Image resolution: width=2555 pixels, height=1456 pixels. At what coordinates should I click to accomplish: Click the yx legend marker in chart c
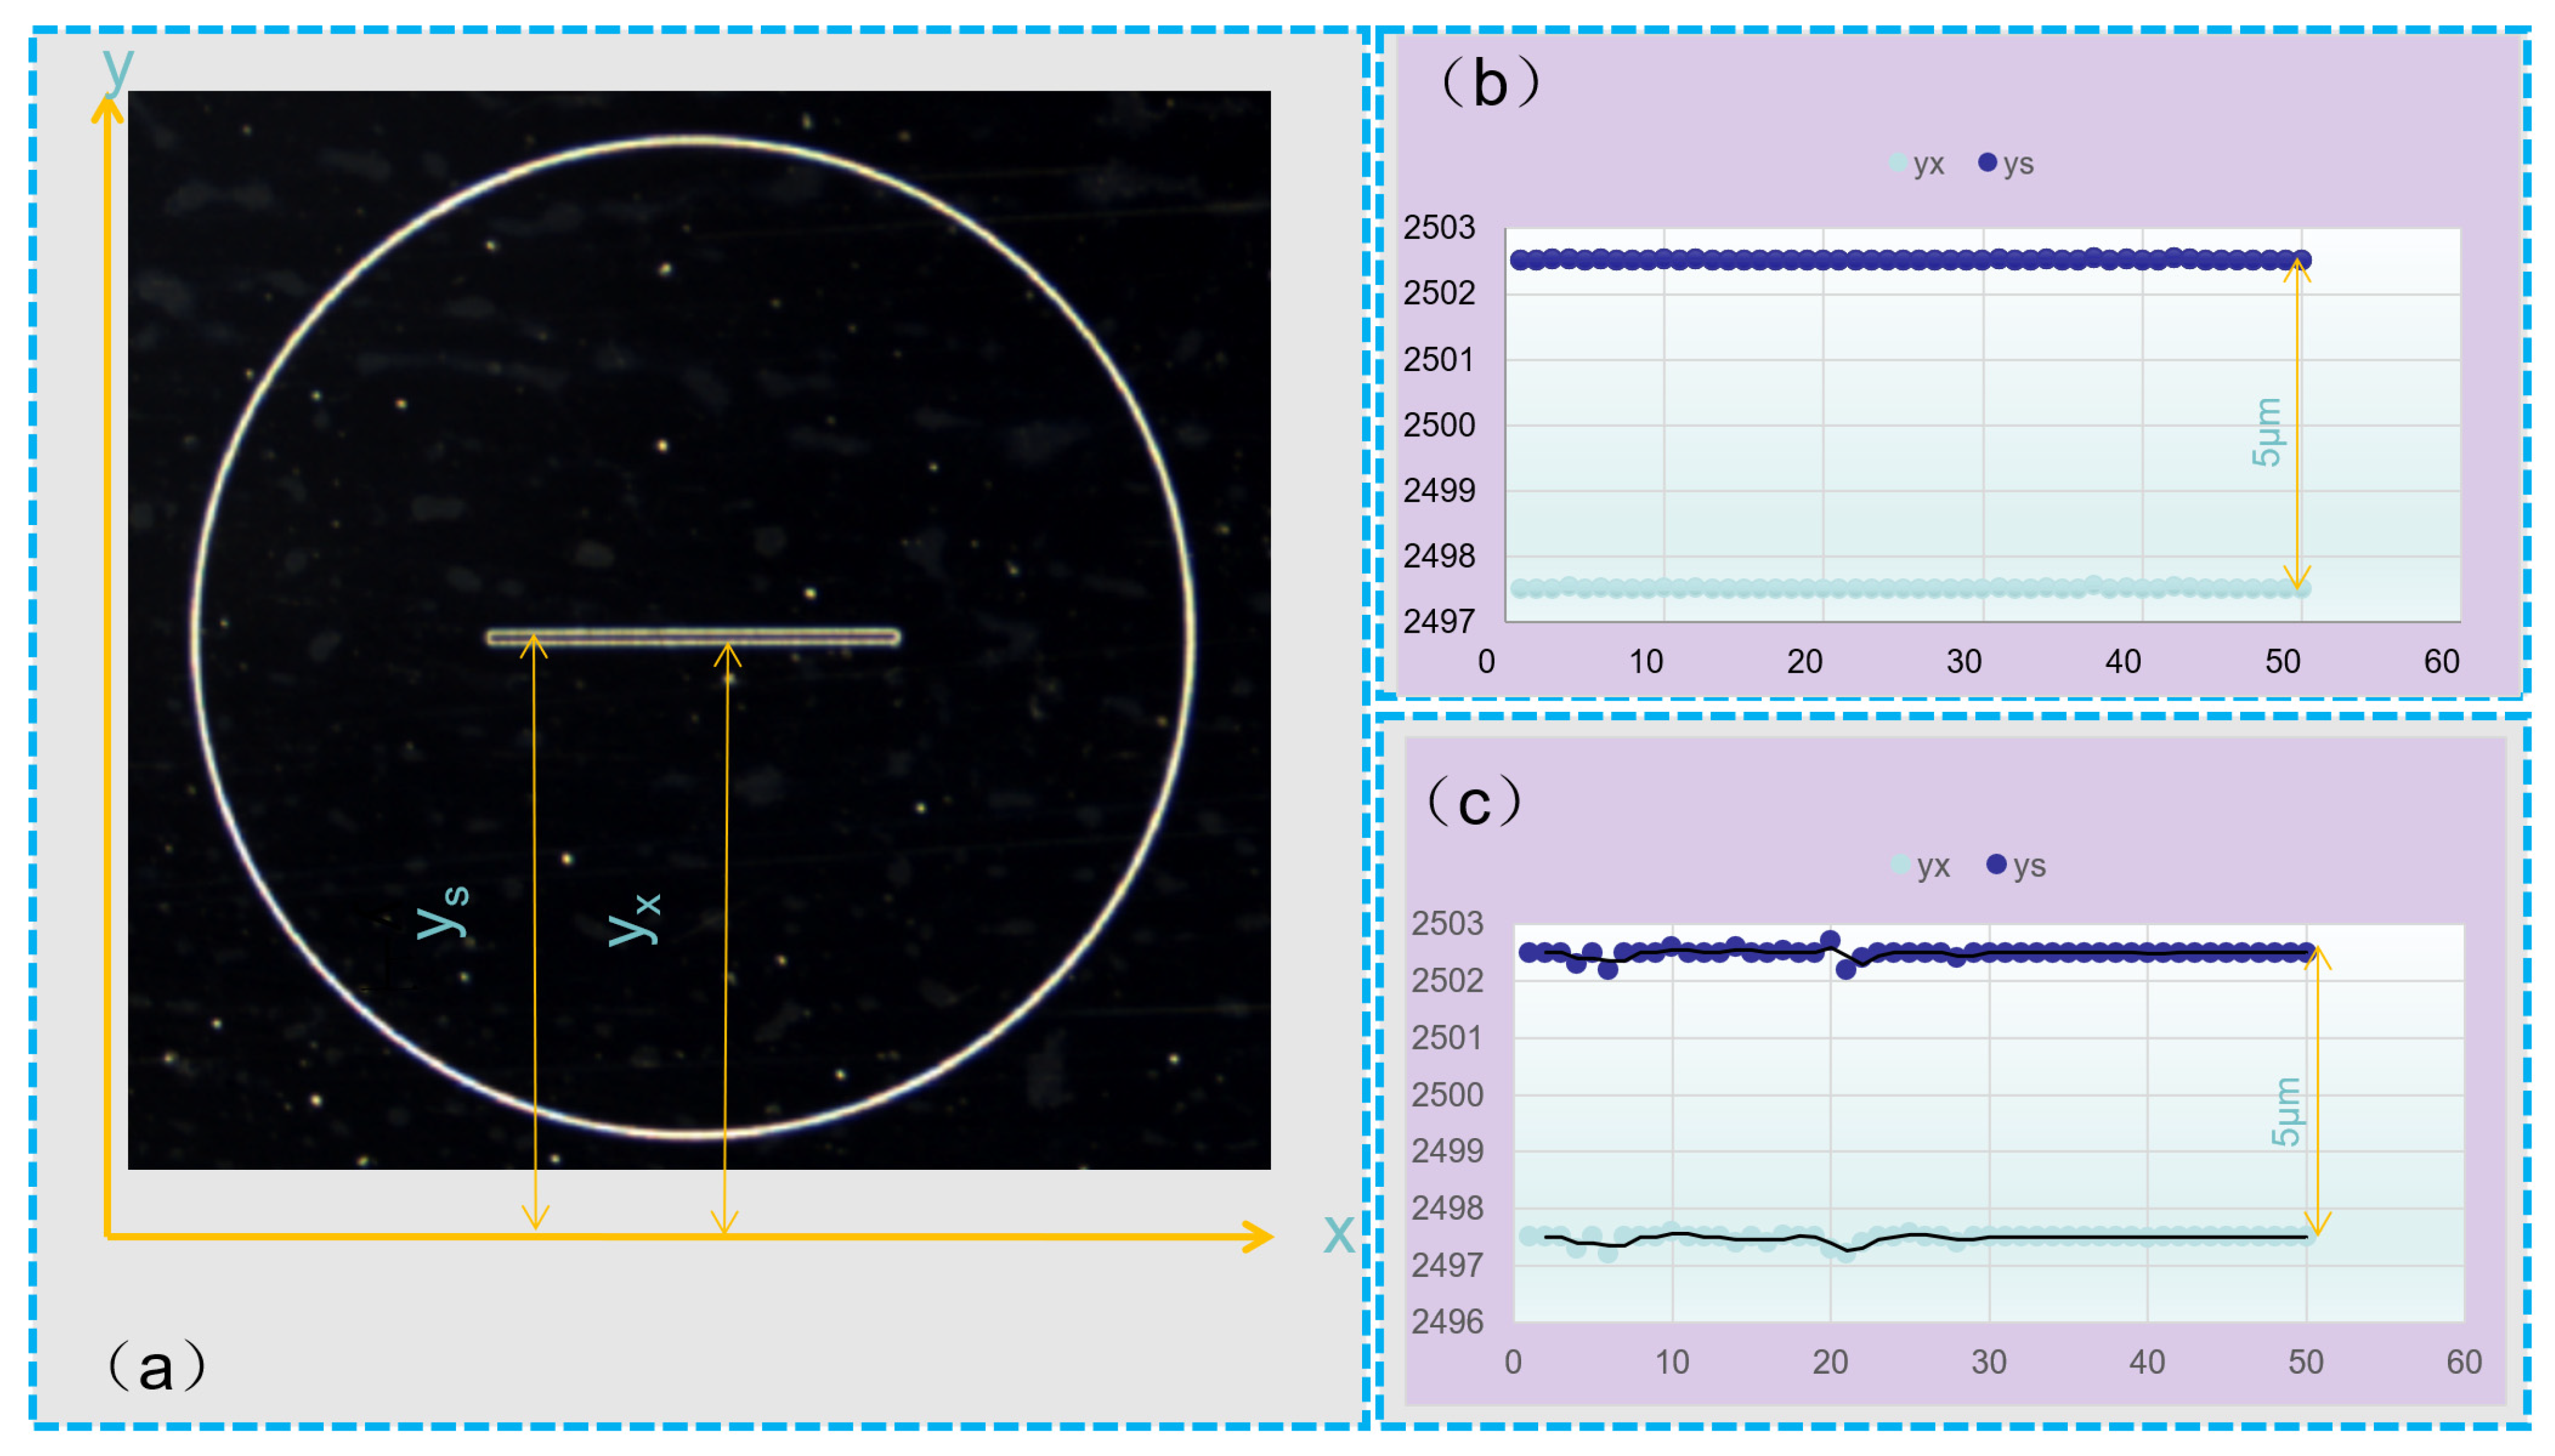1901,865
